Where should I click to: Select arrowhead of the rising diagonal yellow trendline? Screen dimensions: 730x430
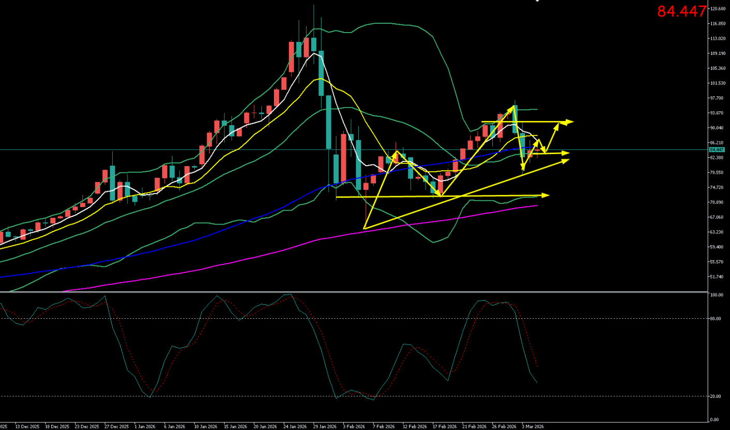click(x=565, y=160)
